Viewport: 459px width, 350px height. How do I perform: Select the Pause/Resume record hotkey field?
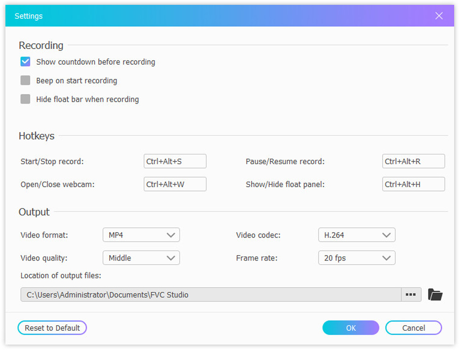(x=414, y=161)
